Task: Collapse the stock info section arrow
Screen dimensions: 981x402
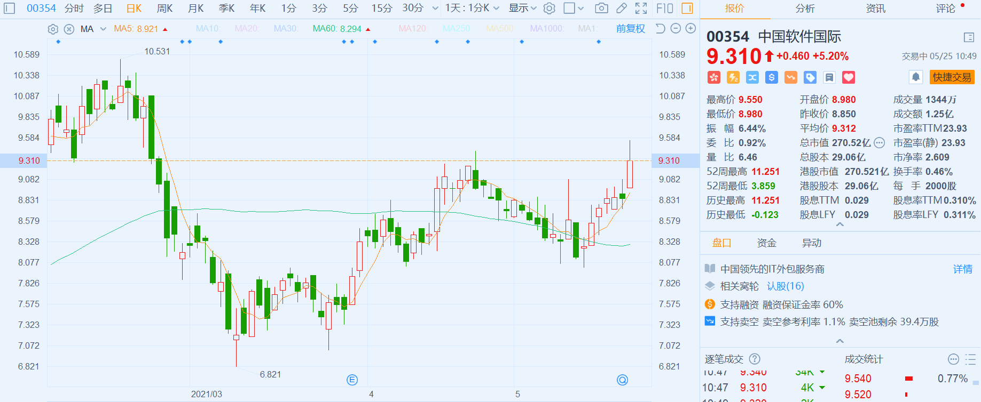Action: [x=840, y=341]
